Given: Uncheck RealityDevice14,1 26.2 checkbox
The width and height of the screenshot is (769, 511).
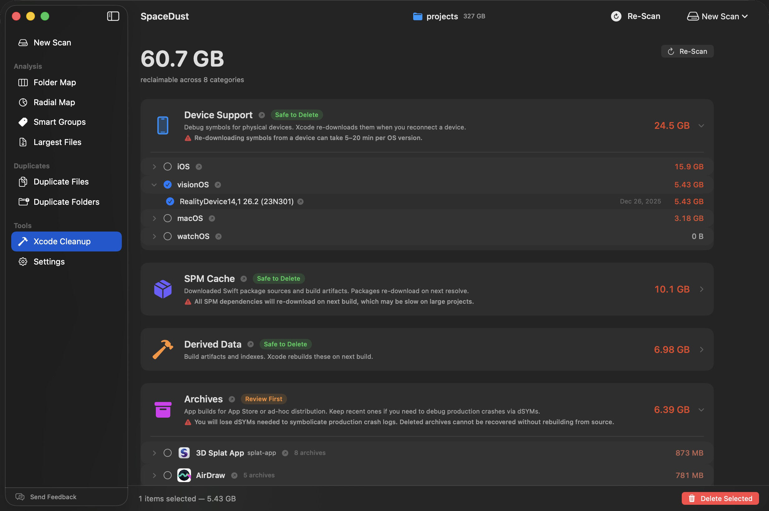Looking at the screenshot, I should 170,201.
